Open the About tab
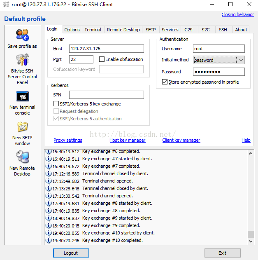 [x=241, y=30]
